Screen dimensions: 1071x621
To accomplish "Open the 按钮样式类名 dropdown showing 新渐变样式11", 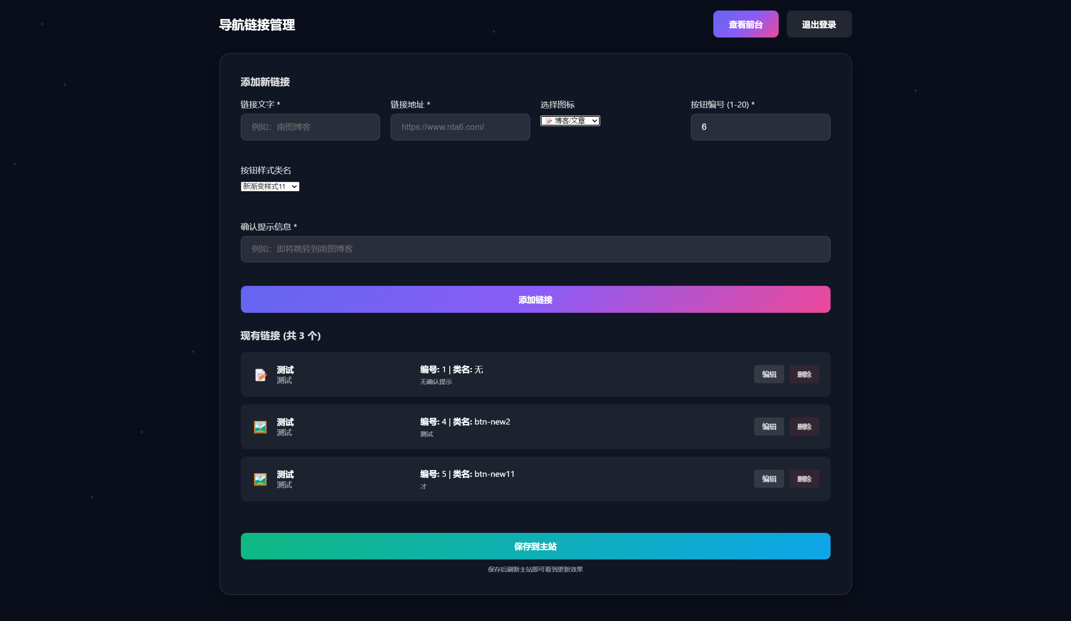I will [x=270, y=186].
